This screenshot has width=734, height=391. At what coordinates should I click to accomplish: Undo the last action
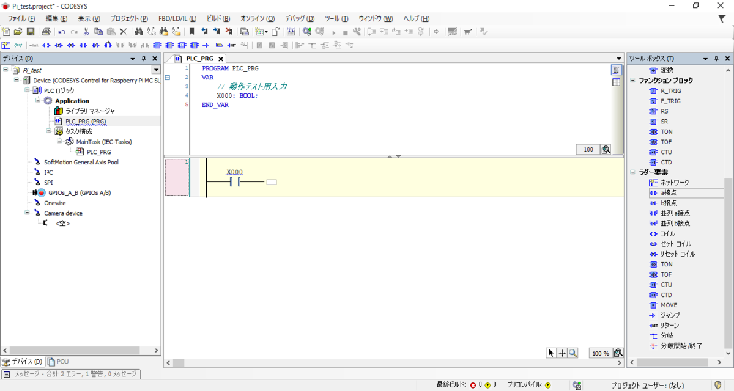point(62,32)
